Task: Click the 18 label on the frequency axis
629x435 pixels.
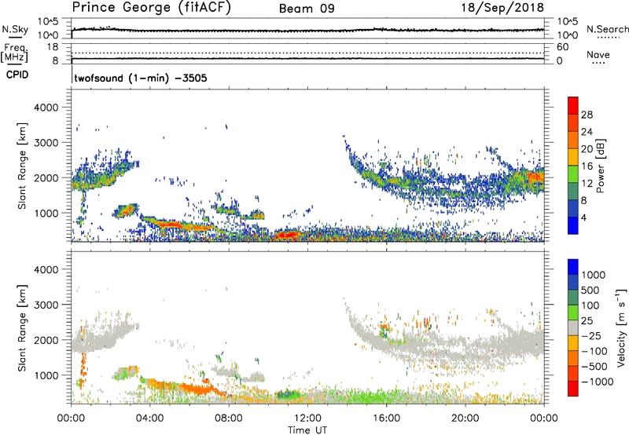Action: [53, 47]
